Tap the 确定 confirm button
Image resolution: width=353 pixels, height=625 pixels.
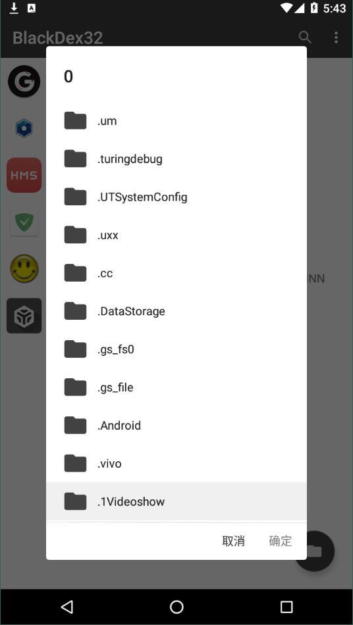click(281, 541)
